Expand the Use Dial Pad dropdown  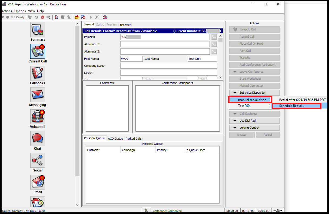point(254,121)
